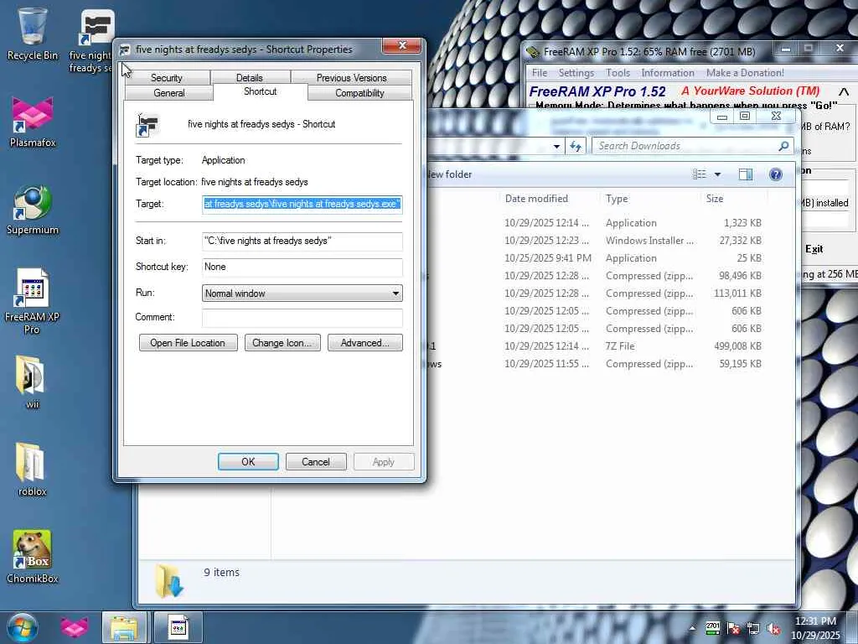Confirm with the OK button
The width and height of the screenshot is (858, 644).
[248, 462]
